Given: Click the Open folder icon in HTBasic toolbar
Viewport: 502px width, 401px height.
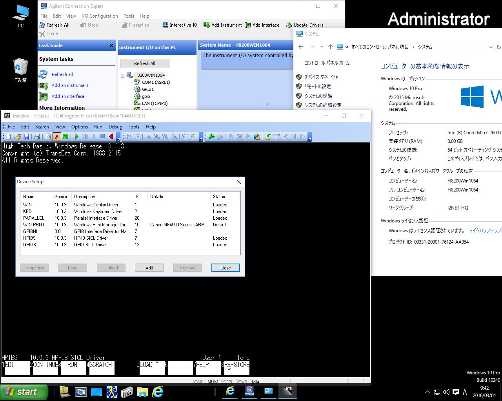Looking at the screenshot, I should (x=17, y=137).
